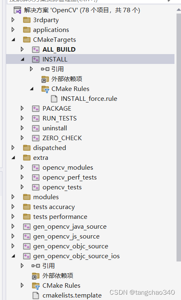Expand the uninstall project

(x=22, y=128)
